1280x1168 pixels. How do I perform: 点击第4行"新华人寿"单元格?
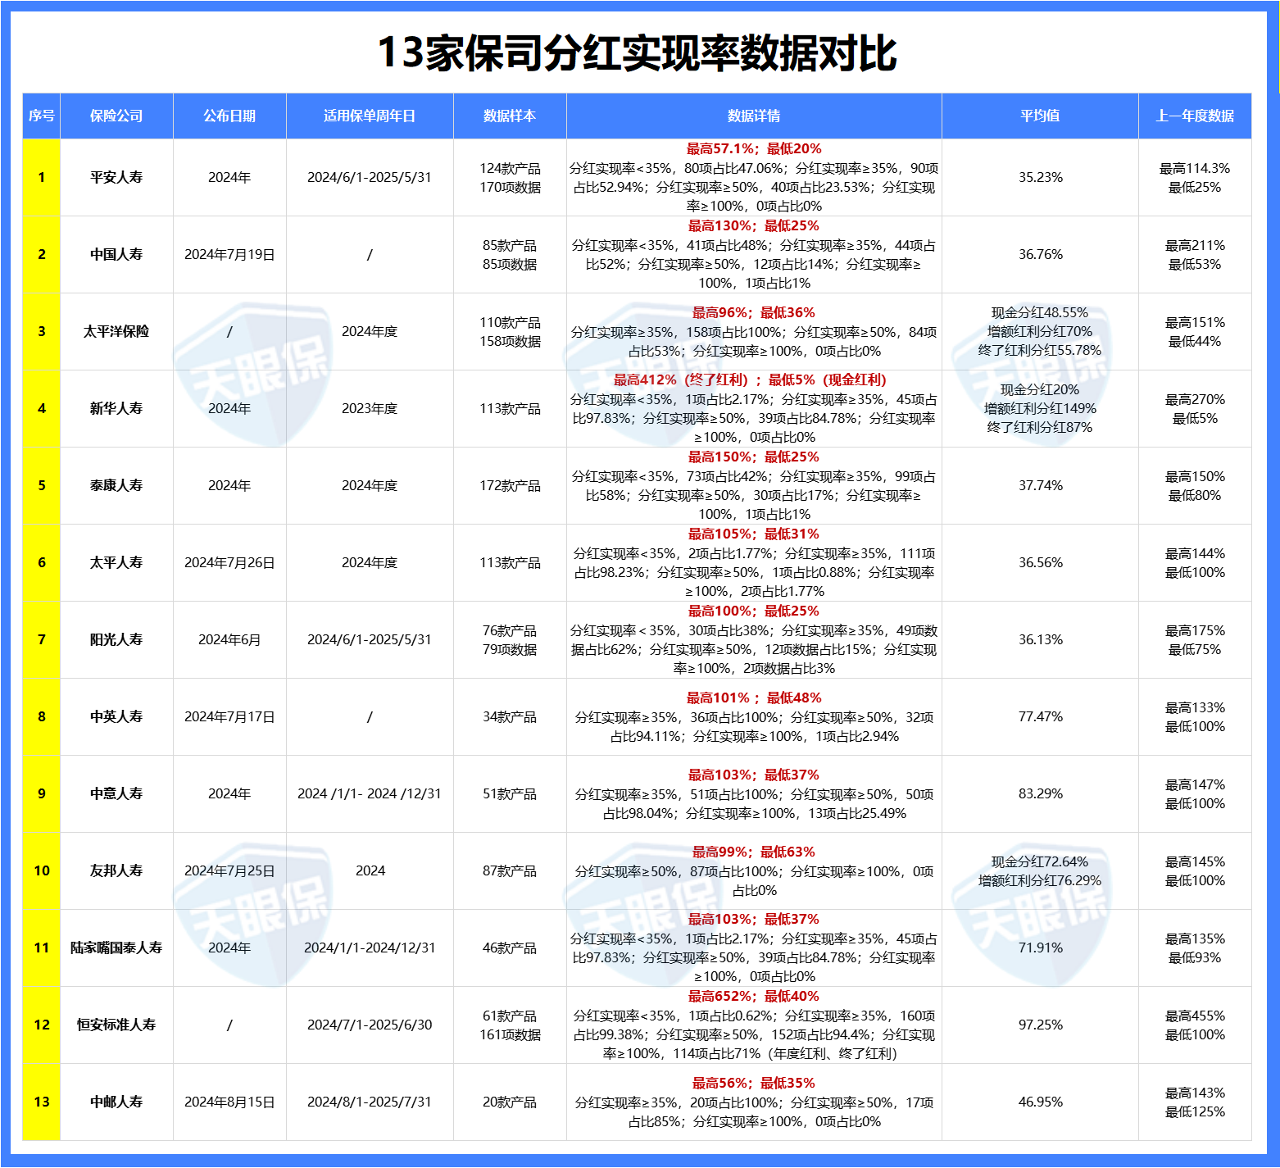point(116,408)
